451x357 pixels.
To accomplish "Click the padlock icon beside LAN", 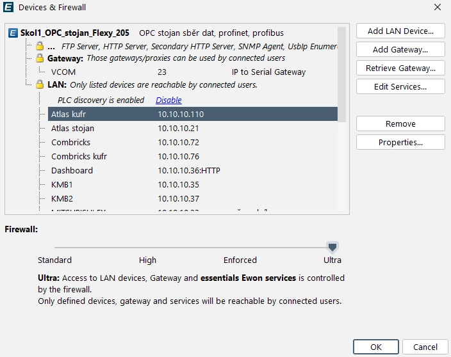I will pyautogui.click(x=40, y=85).
